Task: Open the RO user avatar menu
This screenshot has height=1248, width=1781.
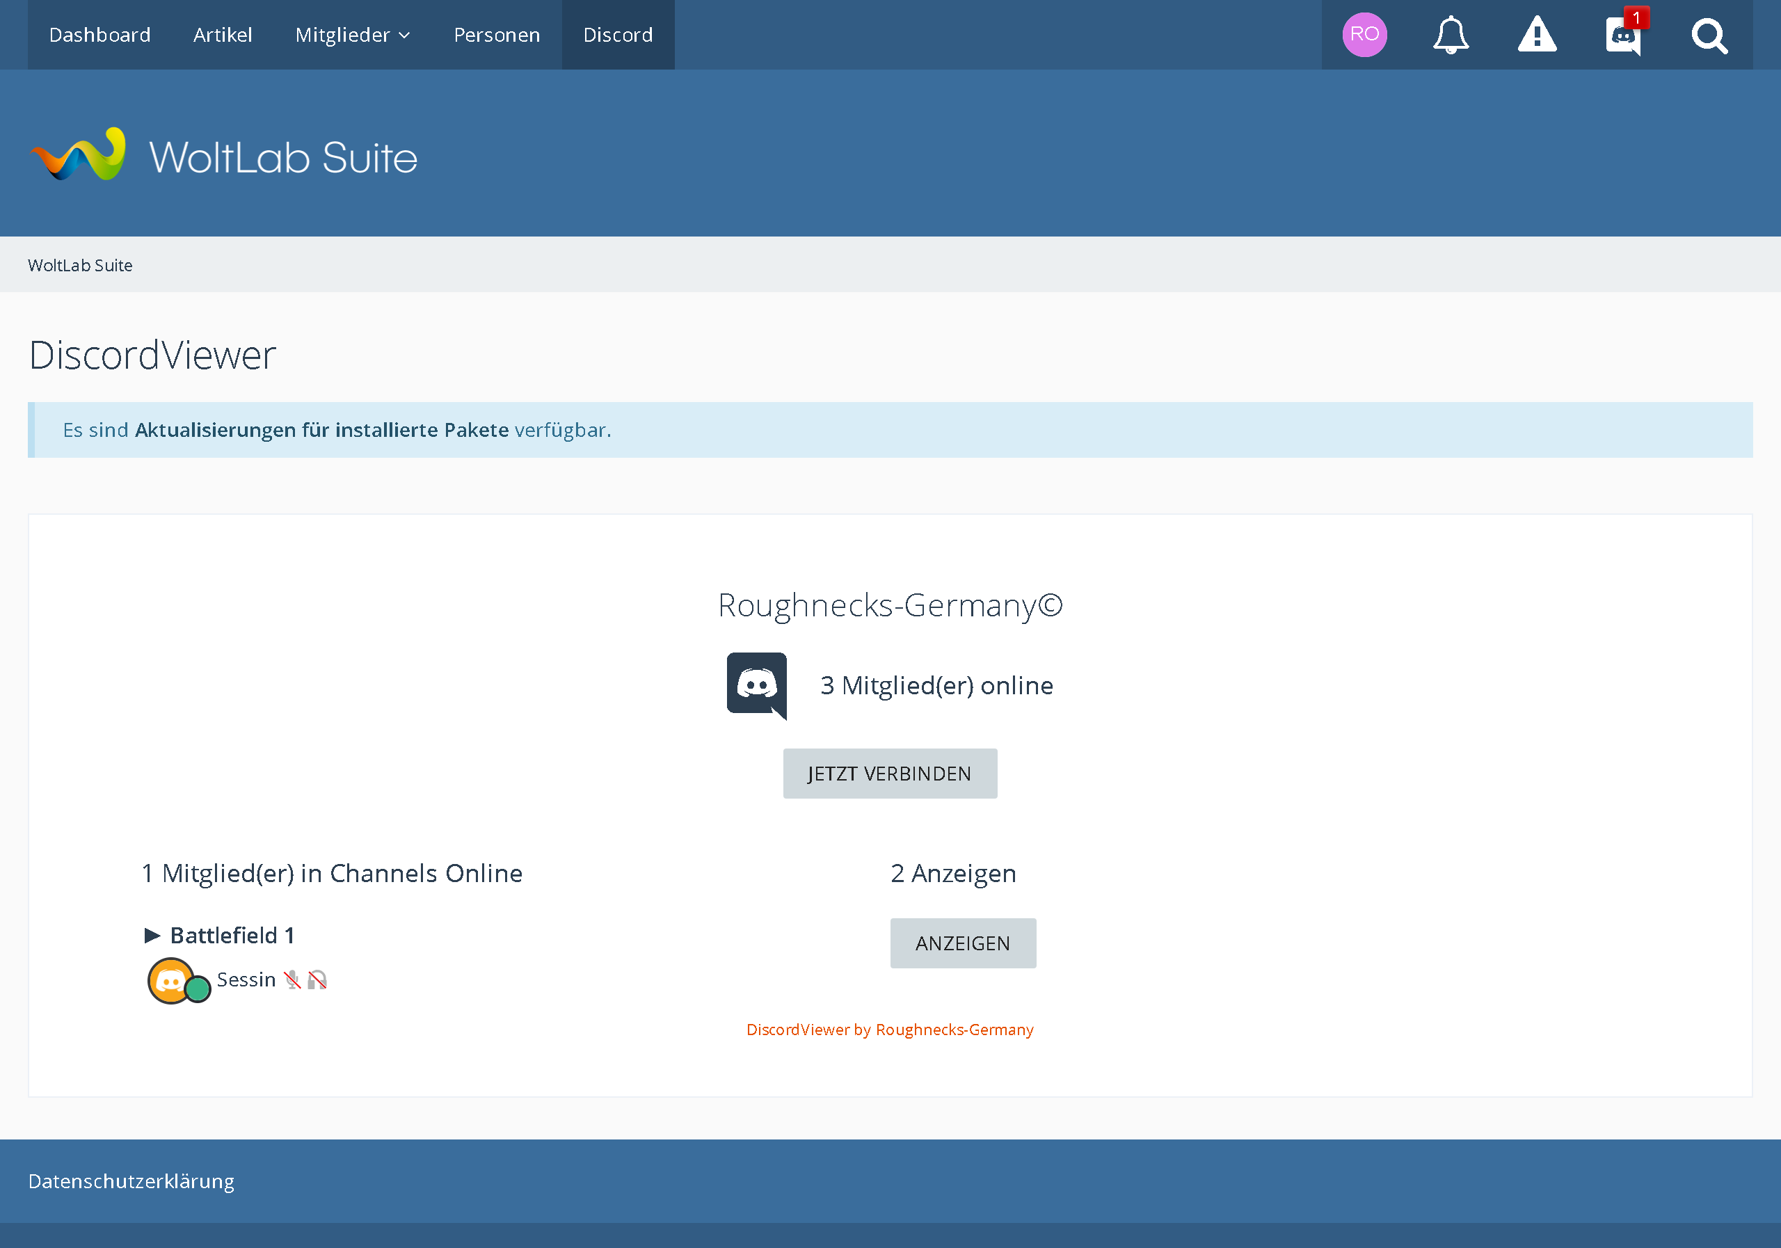Action: (x=1364, y=35)
